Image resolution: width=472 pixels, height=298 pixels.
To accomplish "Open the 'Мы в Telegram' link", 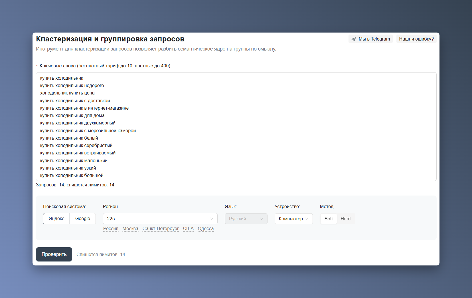I will pos(370,39).
